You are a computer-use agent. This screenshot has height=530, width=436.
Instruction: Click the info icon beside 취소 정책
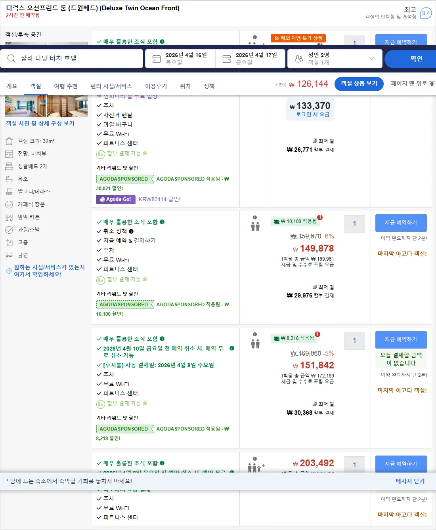(131, 231)
